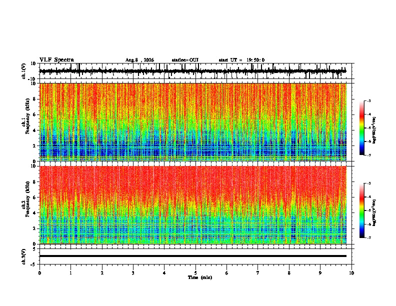This screenshot has width=396, height=306.
Task: Click the "ch.1(V)" waveform axis label
Action: [24, 71]
